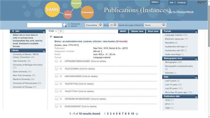Switch to Tabular view
Viewport: 210px width, 118px height.
137,31
